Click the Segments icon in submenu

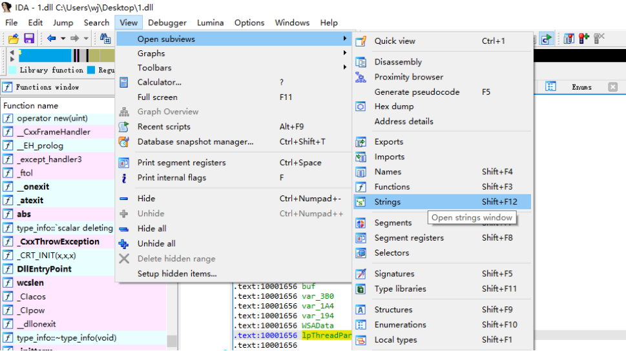[361, 223]
